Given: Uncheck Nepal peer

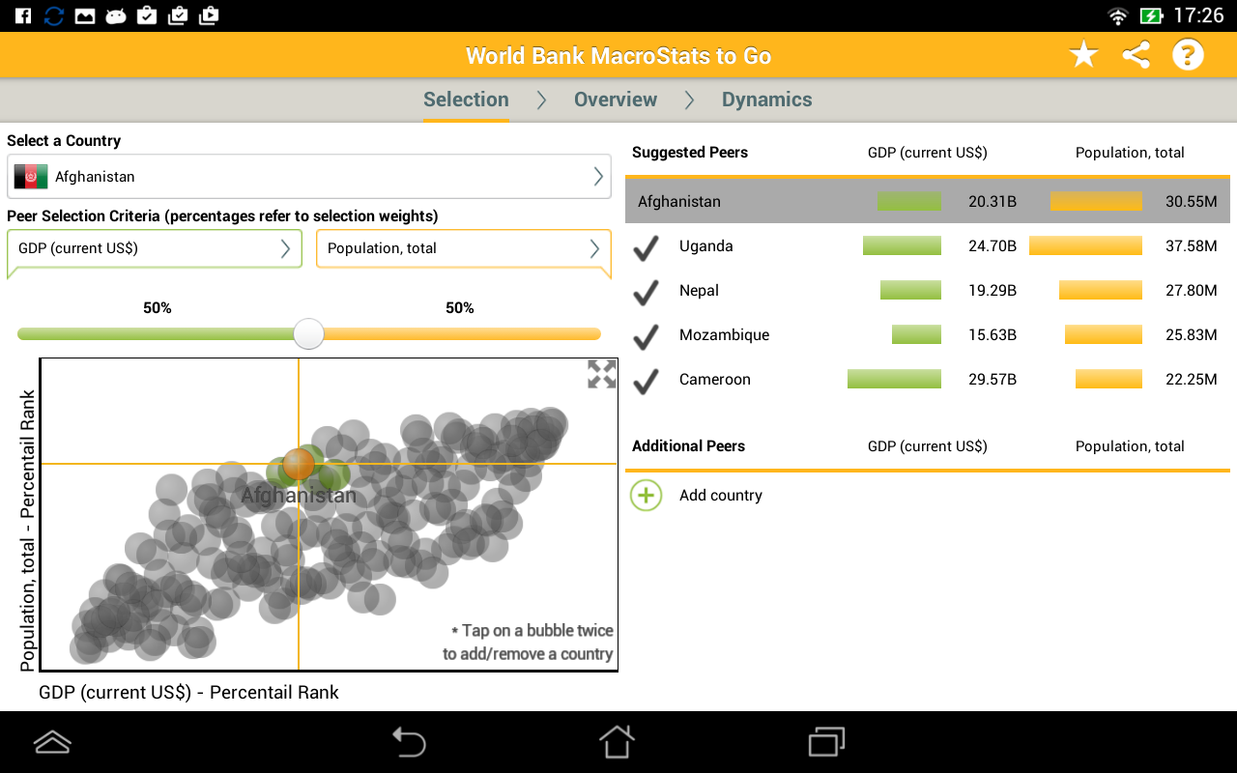Looking at the screenshot, I should pos(646,292).
